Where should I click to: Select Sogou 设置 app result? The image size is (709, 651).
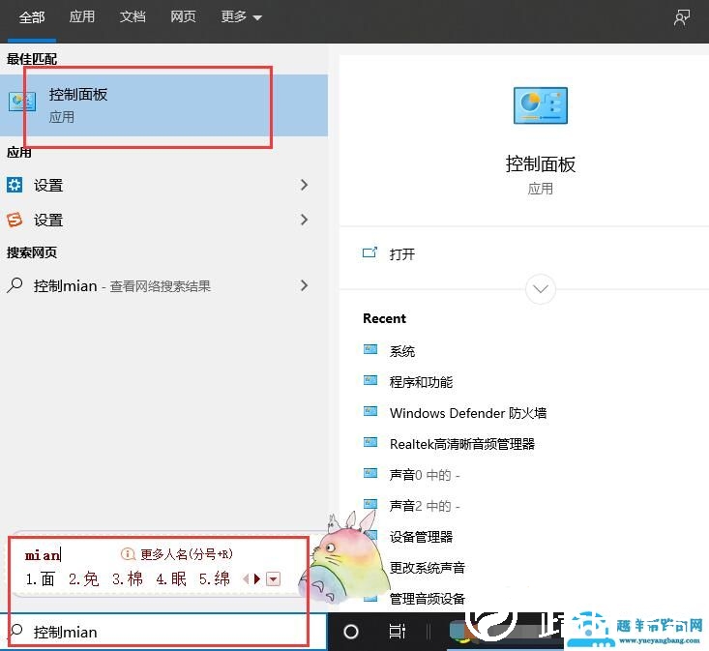point(163,220)
